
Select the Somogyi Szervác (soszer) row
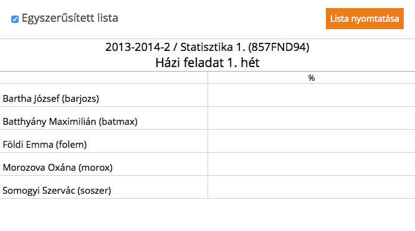click(x=207, y=187)
